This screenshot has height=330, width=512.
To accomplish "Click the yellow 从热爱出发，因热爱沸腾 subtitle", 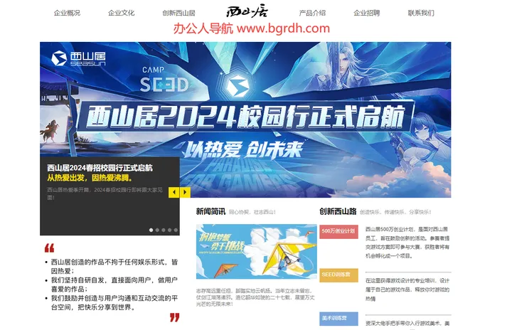I will pos(90,178).
